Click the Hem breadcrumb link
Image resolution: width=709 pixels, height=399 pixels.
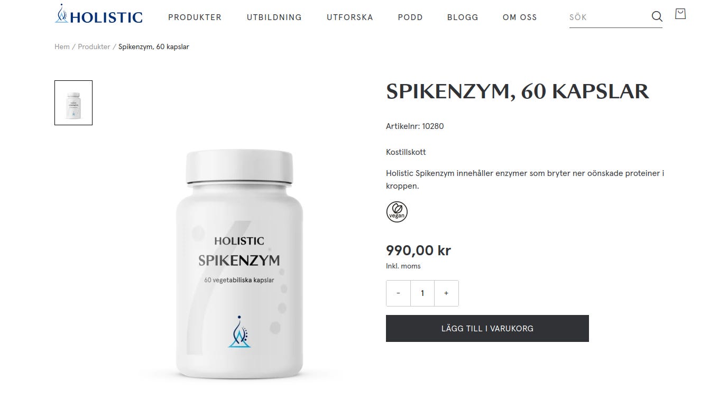pos(62,47)
